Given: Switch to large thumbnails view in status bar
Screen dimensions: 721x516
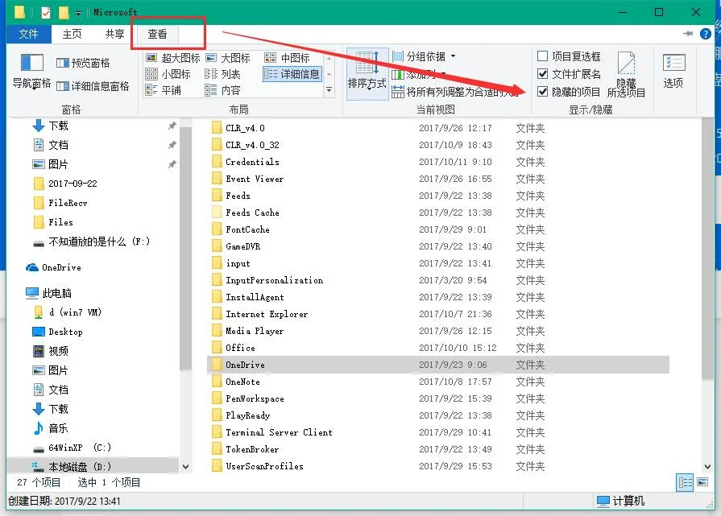Looking at the screenshot, I should pos(703,482).
